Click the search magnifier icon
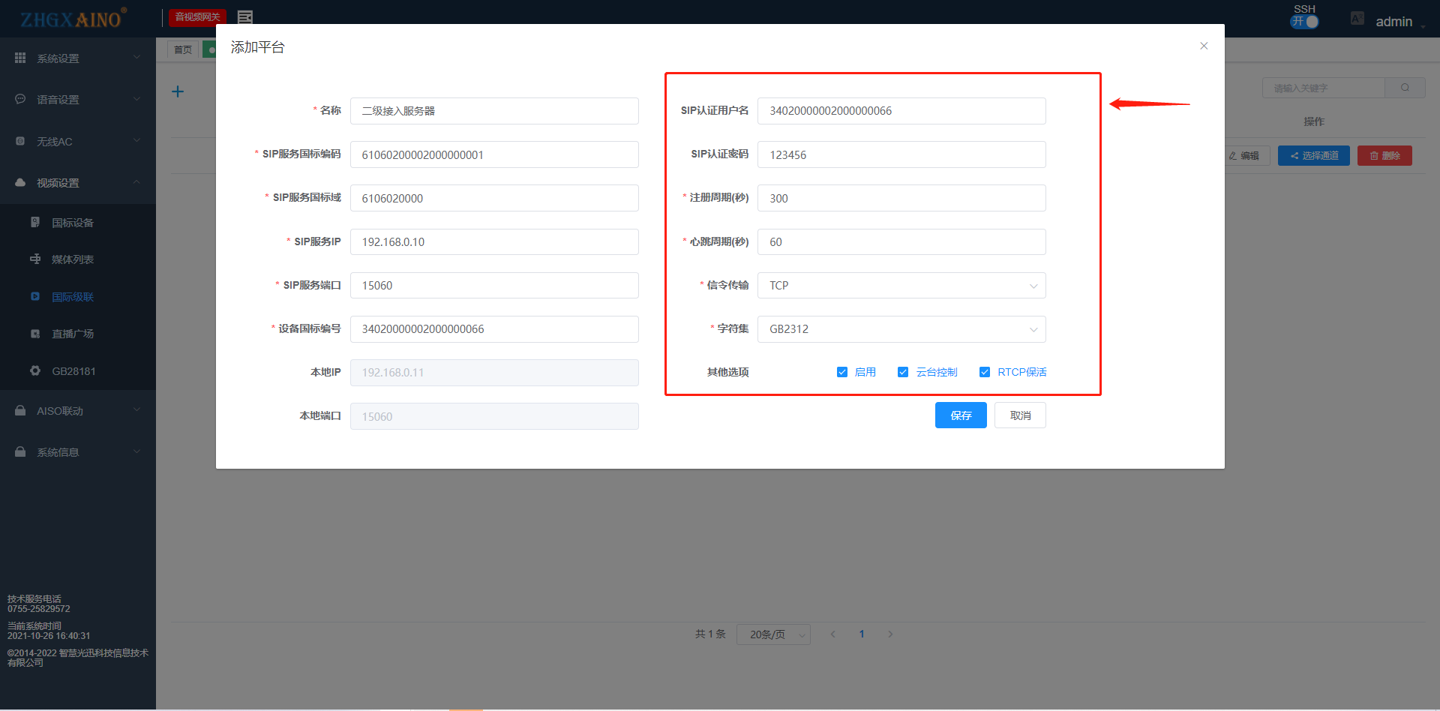Image resolution: width=1440 pixels, height=711 pixels. [1405, 88]
